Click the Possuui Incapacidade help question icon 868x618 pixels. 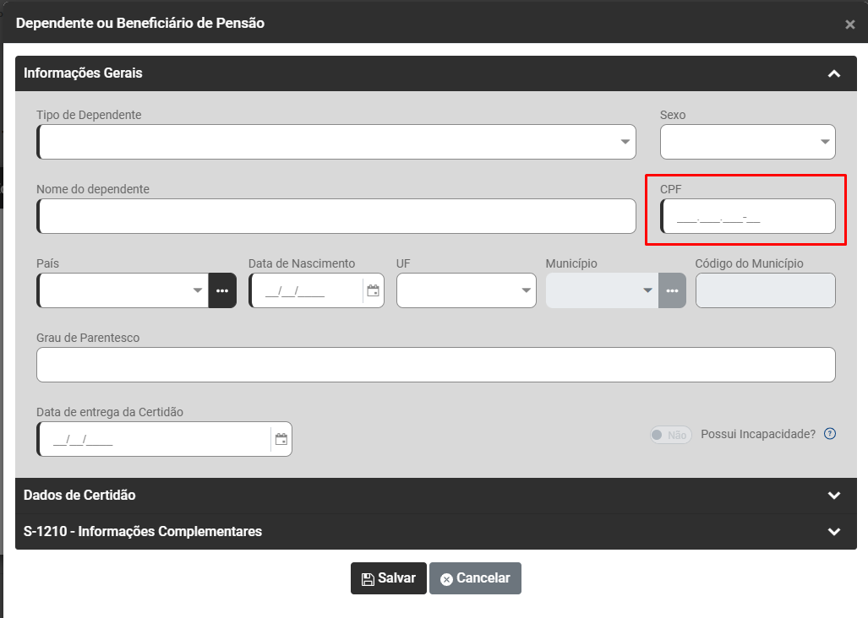point(830,434)
